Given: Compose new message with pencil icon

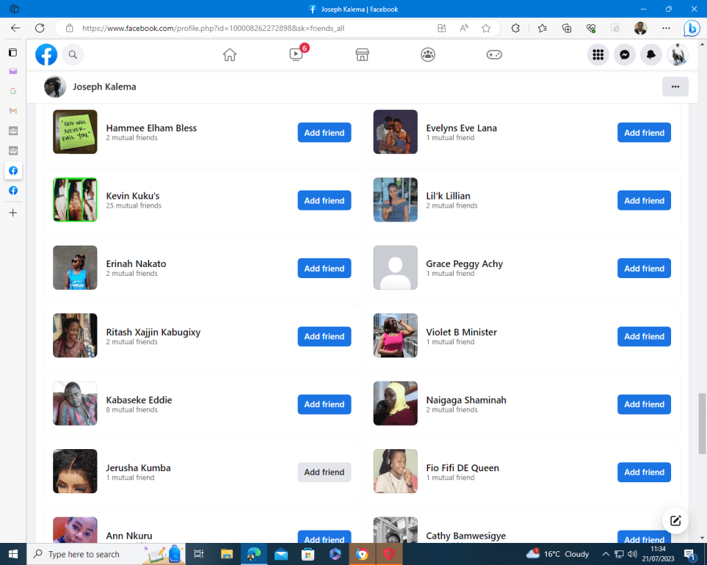Looking at the screenshot, I should click(675, 521).
